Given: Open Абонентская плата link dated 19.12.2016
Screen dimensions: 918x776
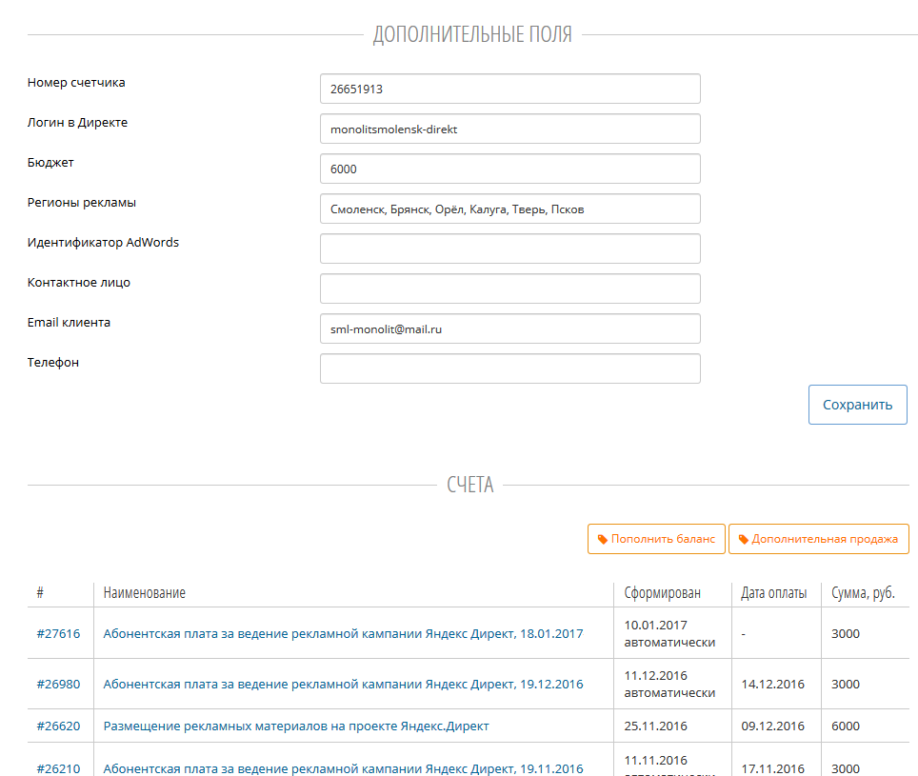Looking at the screenshot, I should pos(343,685).
